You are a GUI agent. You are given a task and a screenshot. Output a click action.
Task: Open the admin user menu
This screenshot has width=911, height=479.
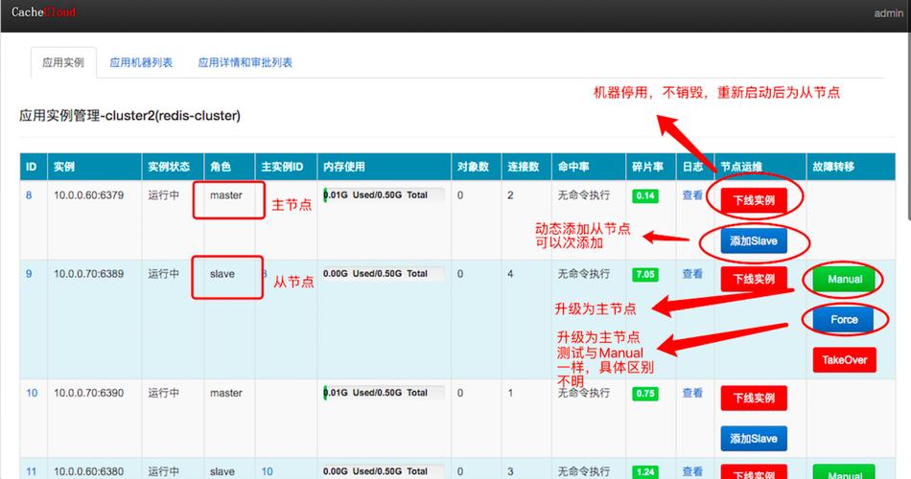point(888,12)
